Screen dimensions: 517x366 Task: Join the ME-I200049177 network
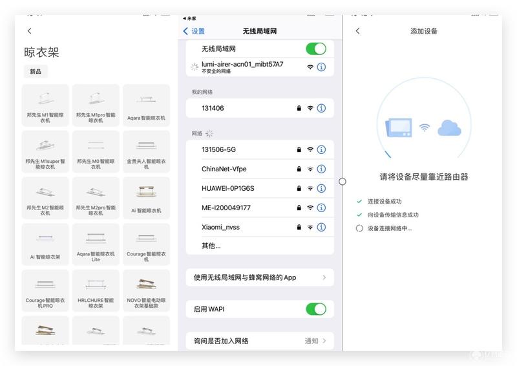260,208
